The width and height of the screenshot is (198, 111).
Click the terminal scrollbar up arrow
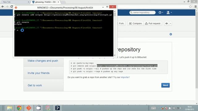click(x=115, y=12)
